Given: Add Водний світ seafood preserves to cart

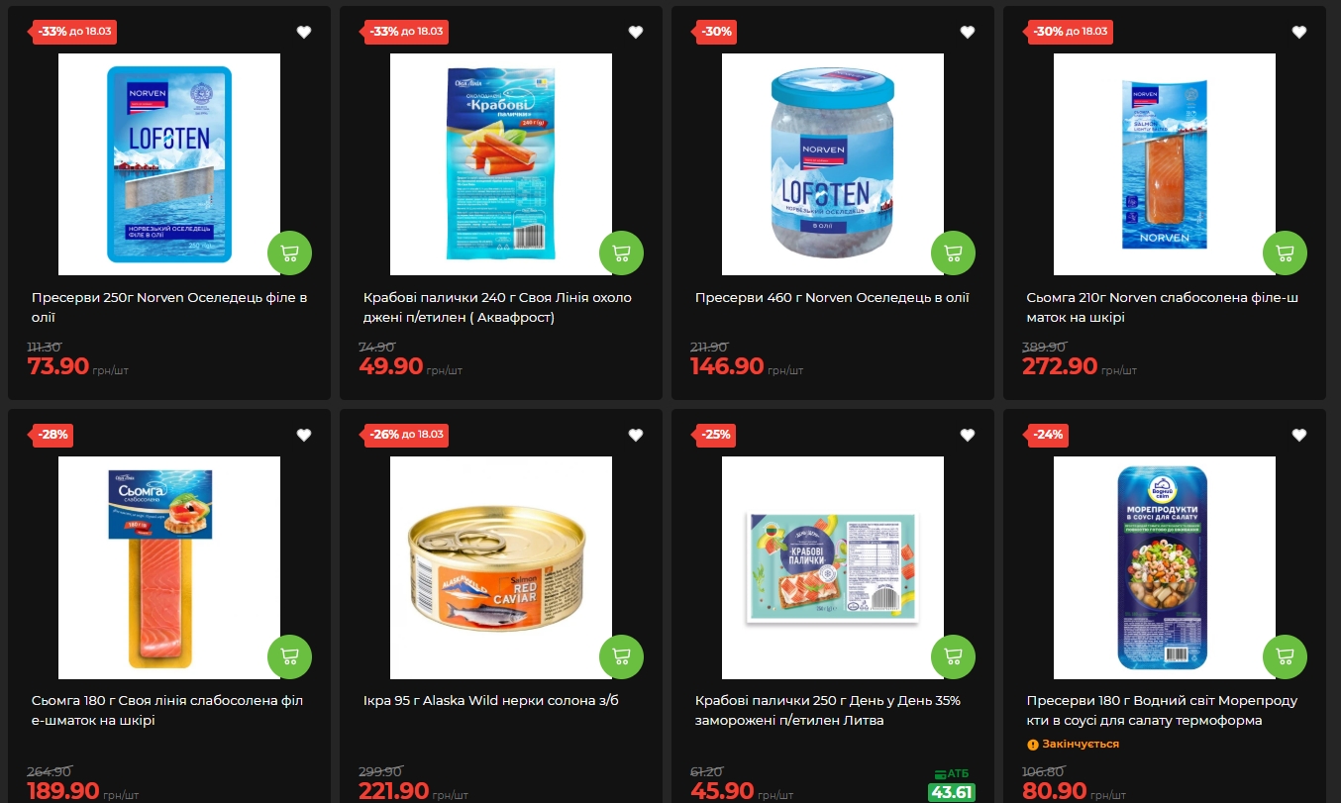Looking at the screenshot, I should tap(1285, 656).
